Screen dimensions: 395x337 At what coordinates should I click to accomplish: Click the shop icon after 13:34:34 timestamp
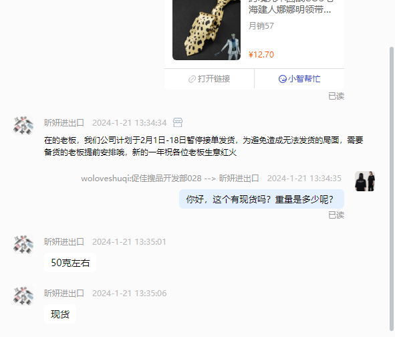click(178, 122)
